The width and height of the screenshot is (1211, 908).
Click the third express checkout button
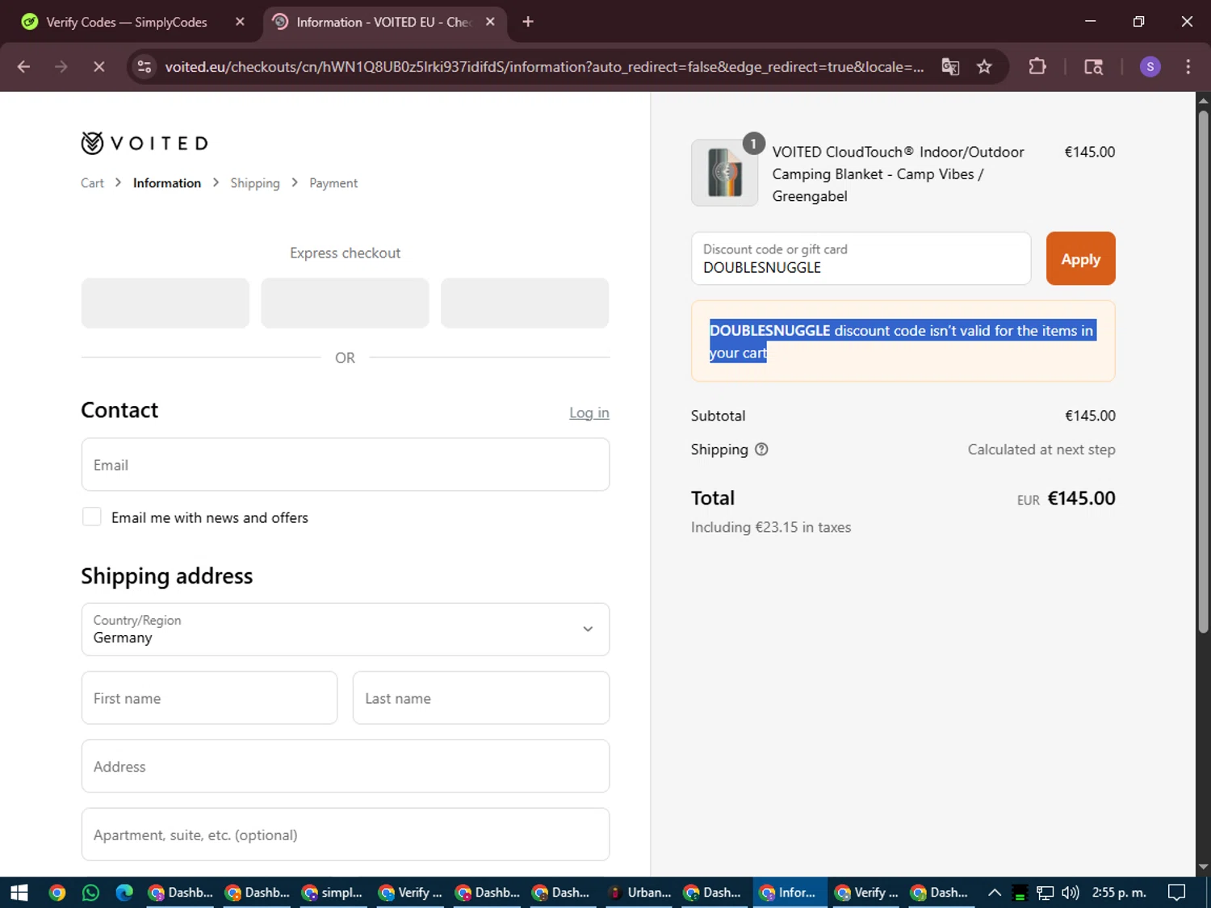(525, 303)
